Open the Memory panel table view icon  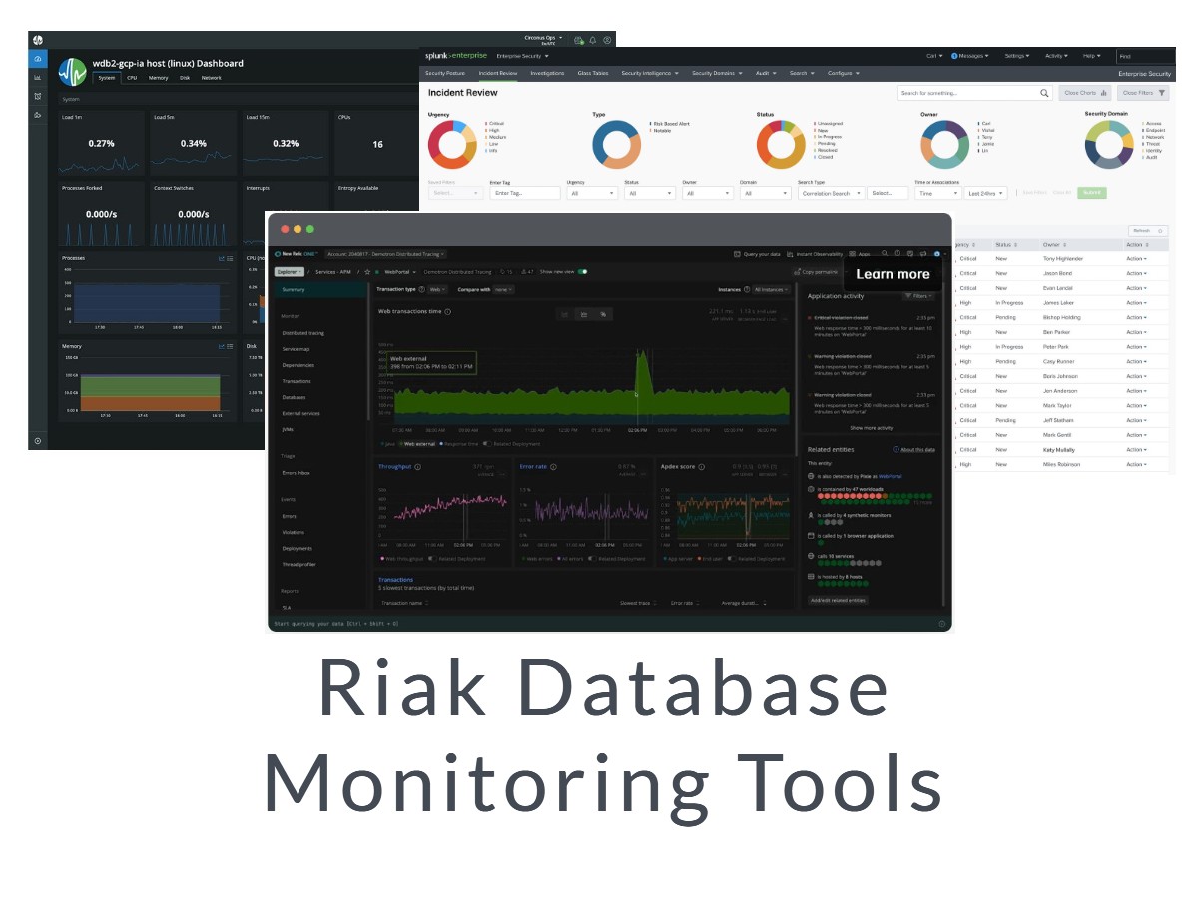tap(230, 346)
